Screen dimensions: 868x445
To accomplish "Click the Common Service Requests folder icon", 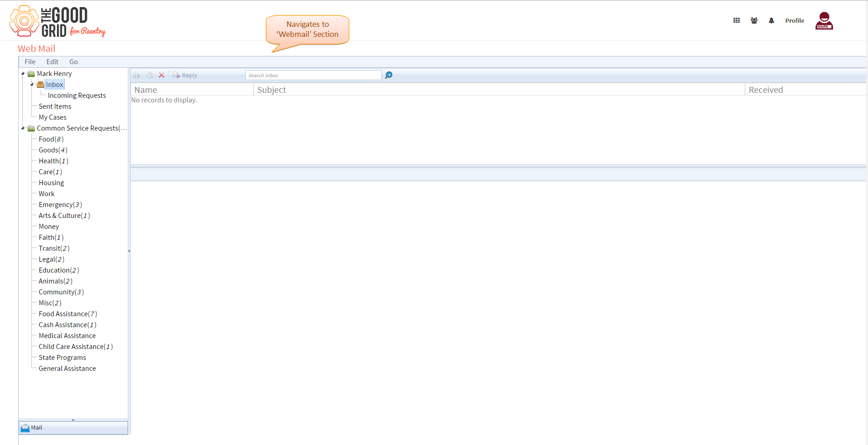I will click(x=31, y=128).
